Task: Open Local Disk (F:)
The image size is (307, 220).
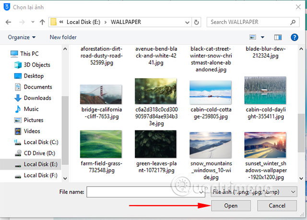Action: 36,175
